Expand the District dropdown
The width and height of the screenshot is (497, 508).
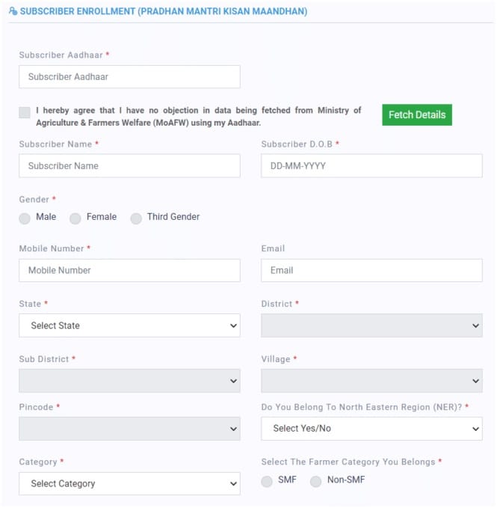[x=371, y=325]
